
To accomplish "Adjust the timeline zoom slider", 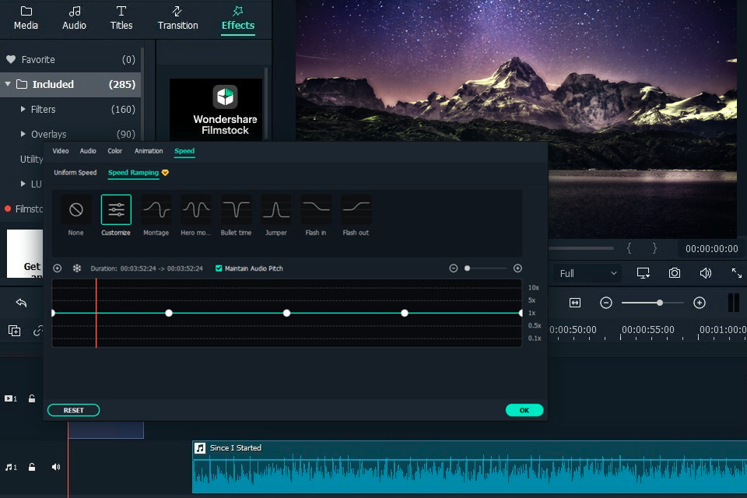I will tap(653, 303).
